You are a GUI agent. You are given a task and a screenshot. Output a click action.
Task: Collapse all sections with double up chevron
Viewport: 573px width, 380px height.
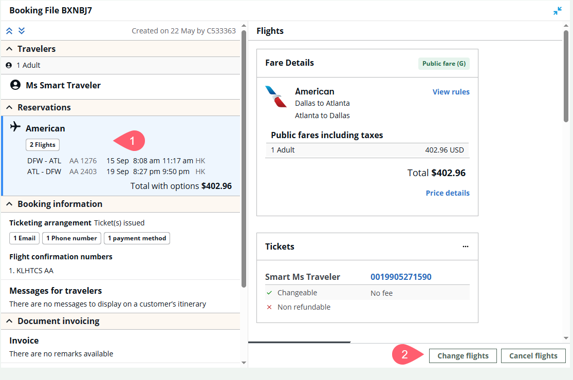(9, 31)
